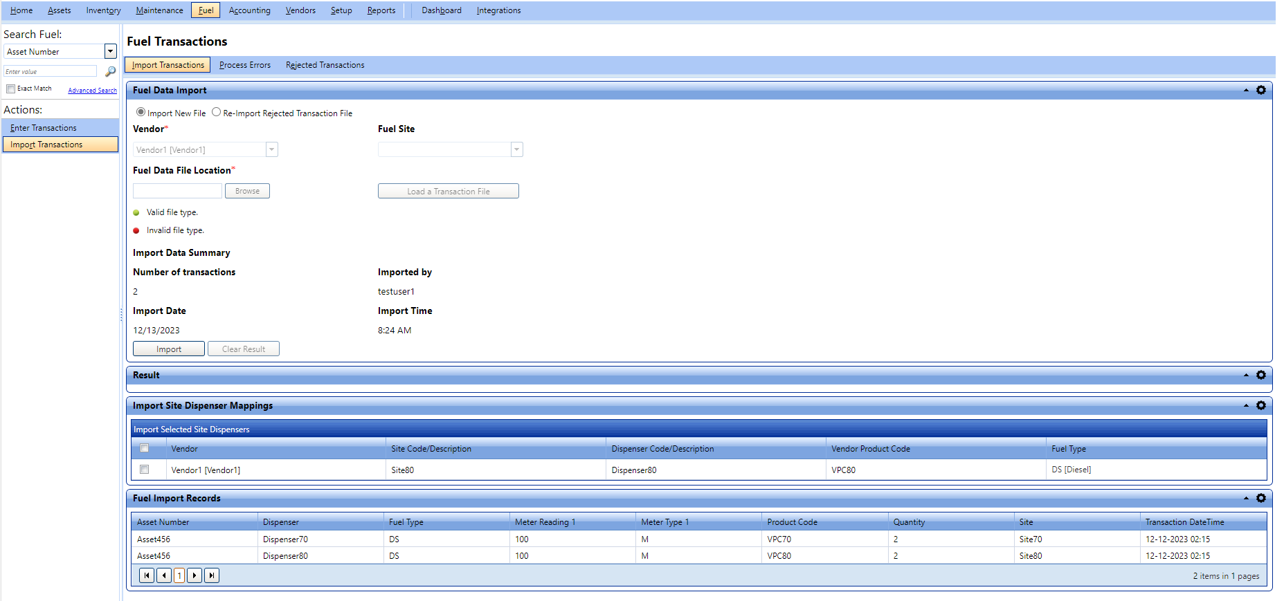Click the search magnifier icon

(x=110, y=71)
